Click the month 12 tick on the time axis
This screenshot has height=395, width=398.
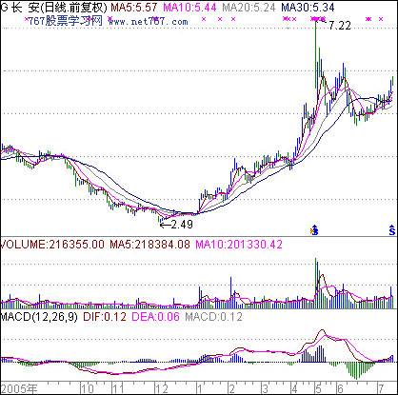pos(162,388)
